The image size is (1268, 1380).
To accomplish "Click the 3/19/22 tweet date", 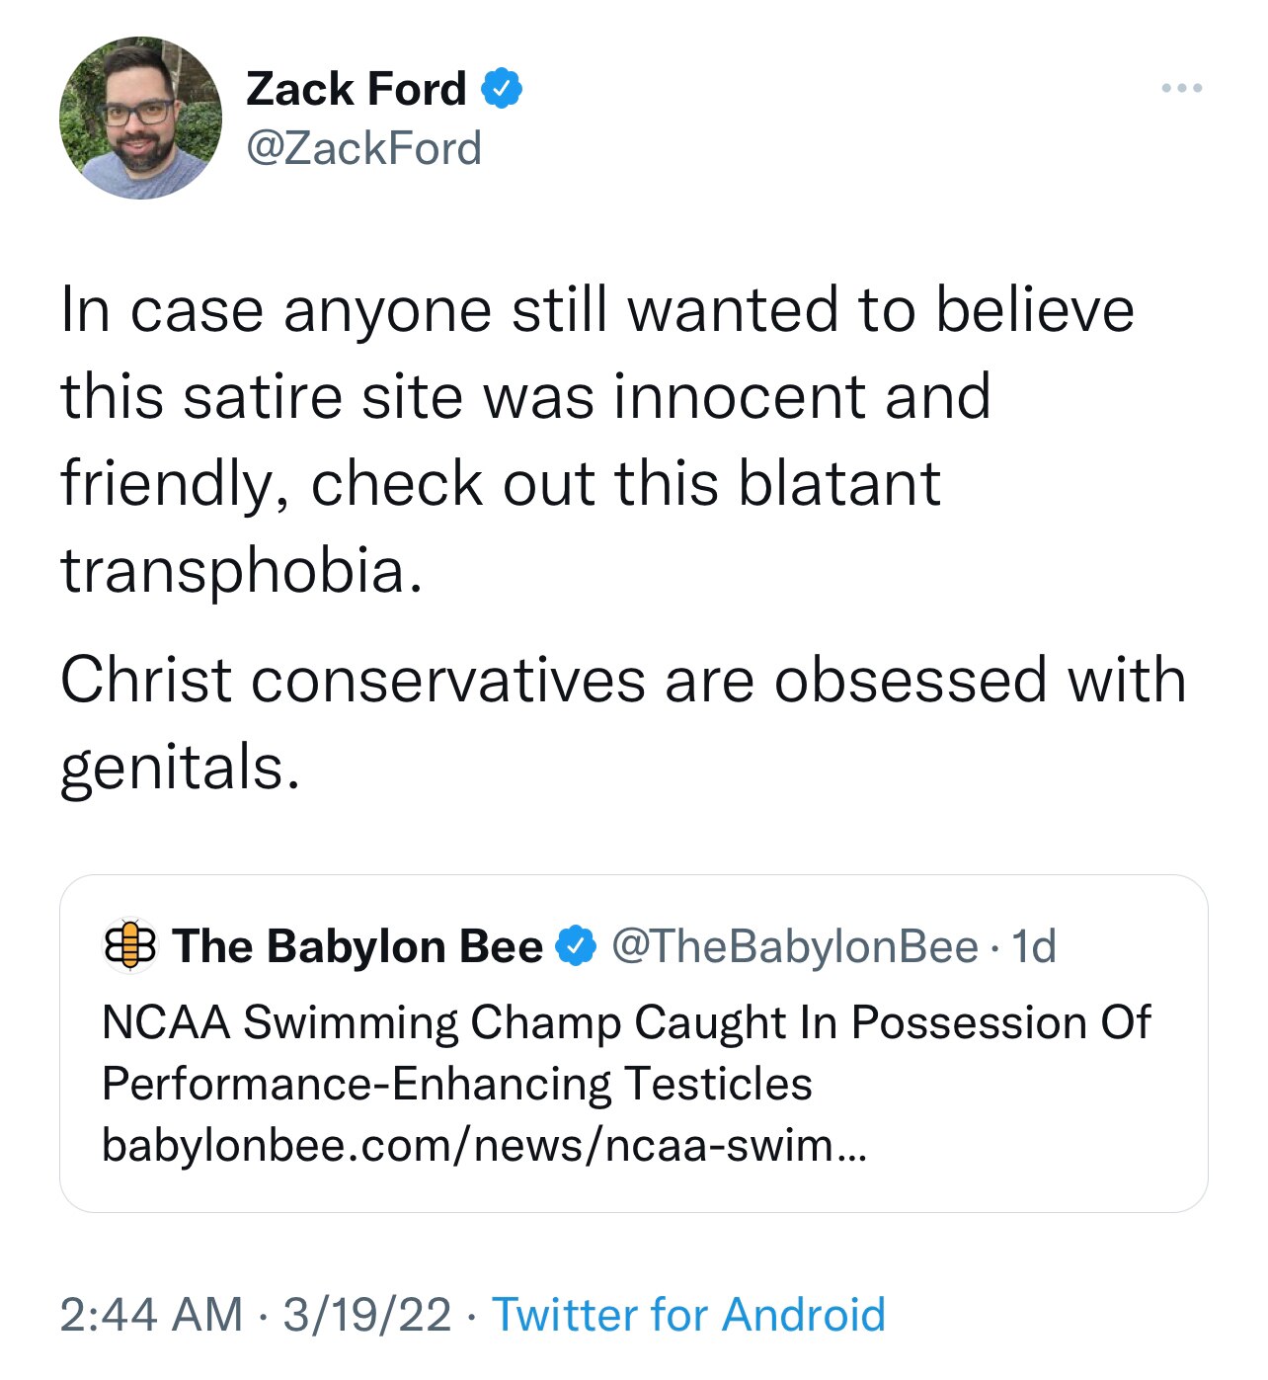I will tap(366, 1315).
